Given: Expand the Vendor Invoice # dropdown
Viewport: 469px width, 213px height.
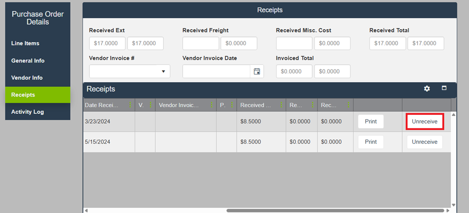Looking at the screenshot, I should [x=163, y=72].
